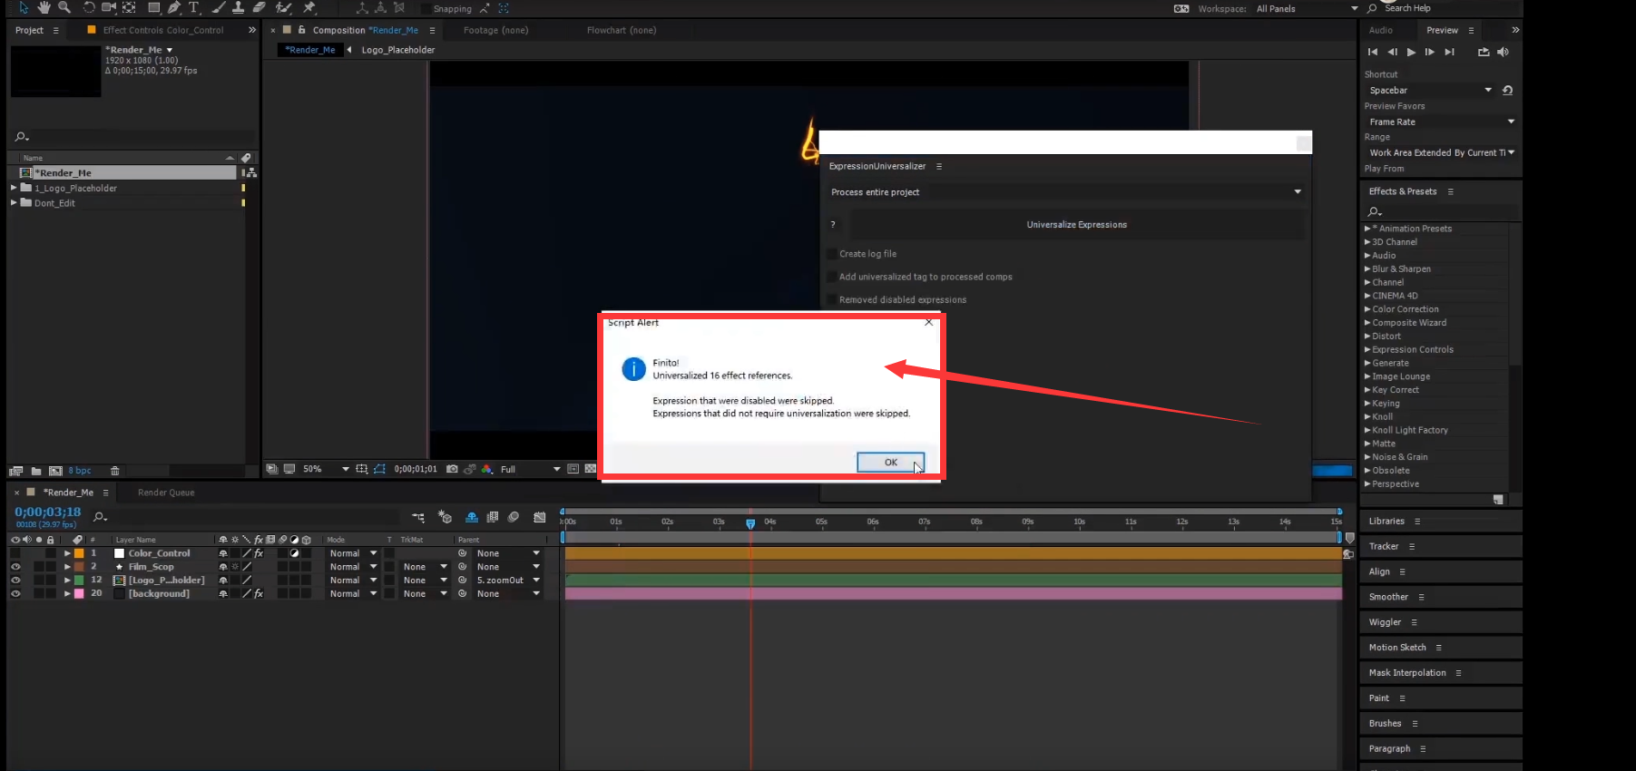Viewport: 1636px width, 771px height.
Task: Select the Type tool
Action: [x=194, y=7]
